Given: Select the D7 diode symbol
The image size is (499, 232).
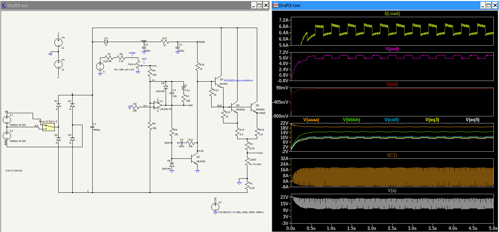Looking at the screenshot, I should (x=106, y=42).
